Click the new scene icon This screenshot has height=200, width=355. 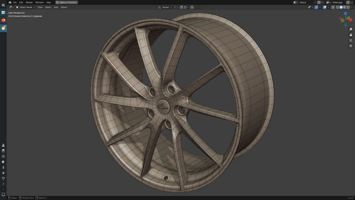319,2
